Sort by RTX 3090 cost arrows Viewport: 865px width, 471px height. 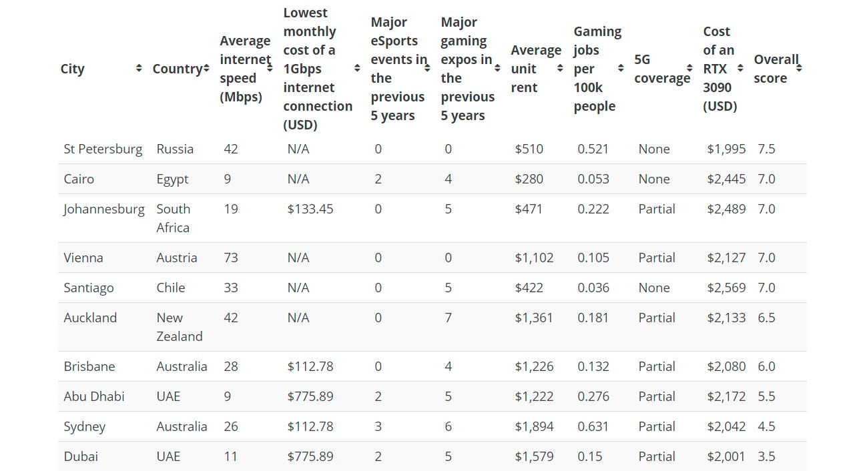[x=740, y=69]
